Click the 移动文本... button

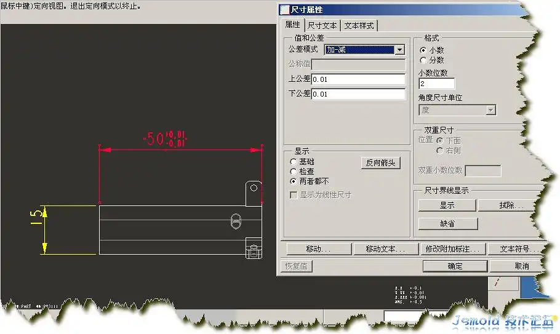tap(385, 249)
